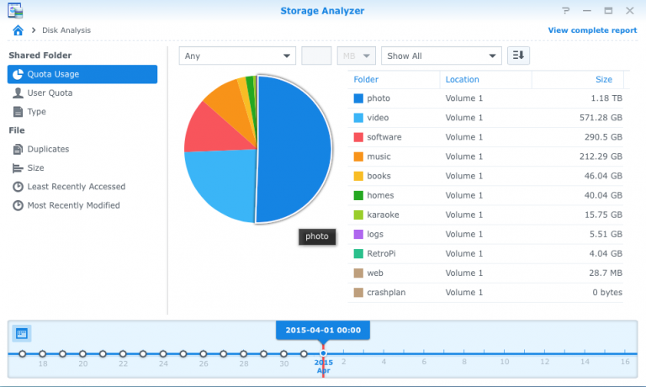The width and height of the screenshot is (646, 387).
Task: Click the crashplan folder name
Action: click(386, 292)
